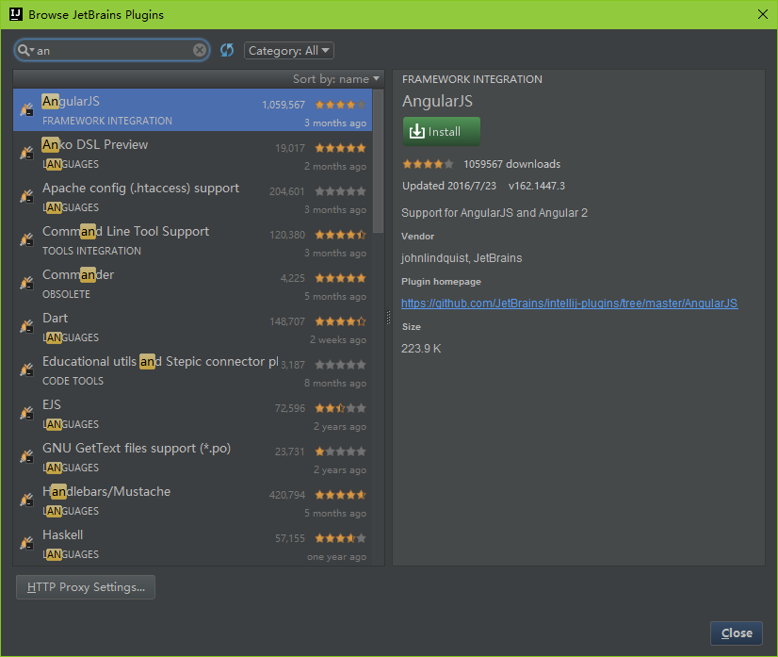778x657 pixels.
Task: Click the Updated 2016/7/23 text
Action: click(449, 186)
